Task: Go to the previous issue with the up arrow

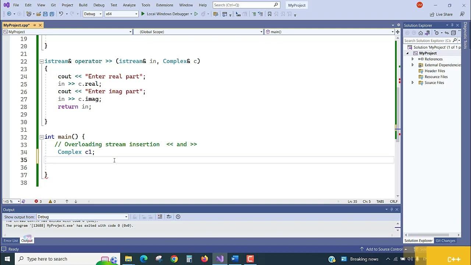Action: 67,201
